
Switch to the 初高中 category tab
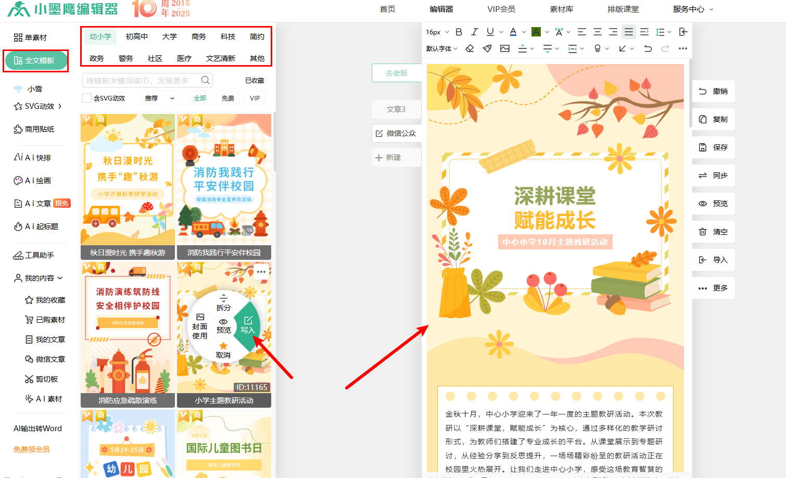(x=136, y=36)
